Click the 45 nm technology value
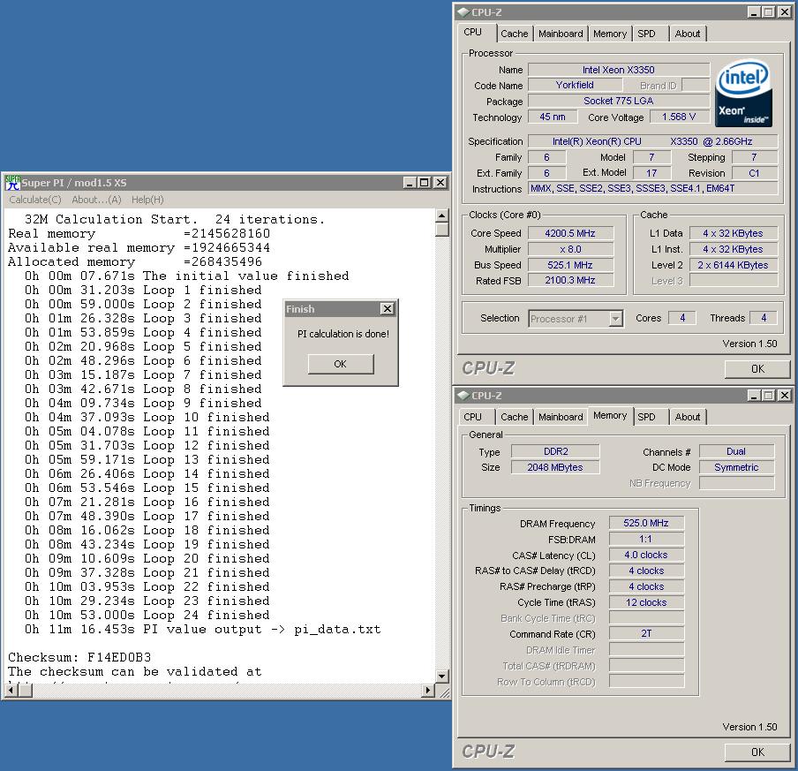 553,117
